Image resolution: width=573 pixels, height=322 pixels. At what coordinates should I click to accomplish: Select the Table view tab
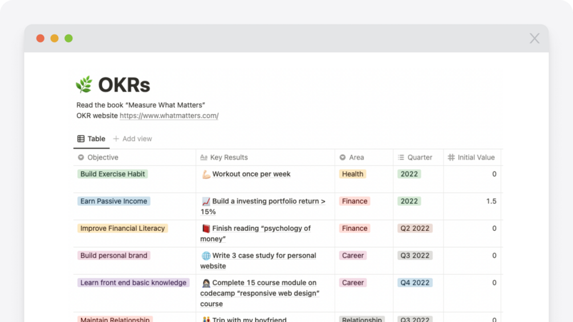tap(91, 138)
